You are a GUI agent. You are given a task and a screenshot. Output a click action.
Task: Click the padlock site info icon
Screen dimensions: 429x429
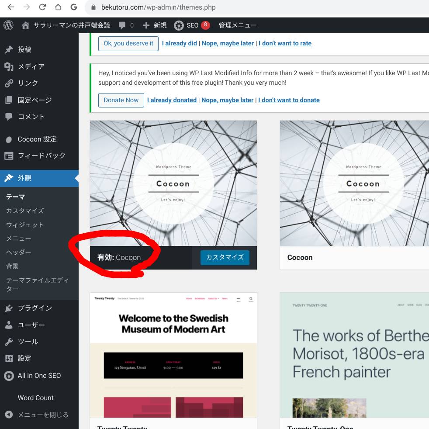(93, 7)
